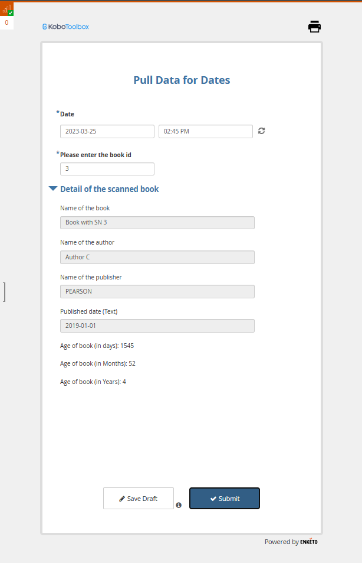Click the Published date text field
The width and height of the screenshot is (362, 563).
click(157, 326)
